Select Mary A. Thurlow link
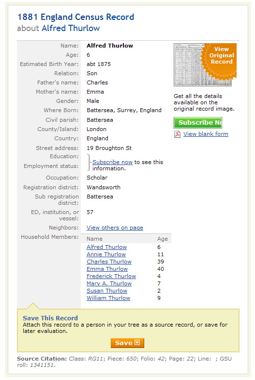 109,283
